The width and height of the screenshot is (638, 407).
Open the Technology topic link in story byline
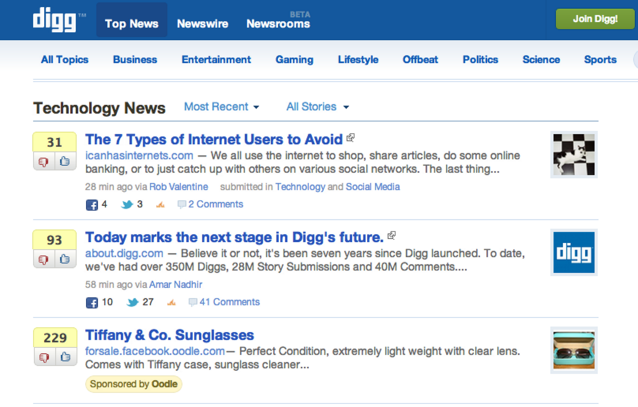(300, 187)
